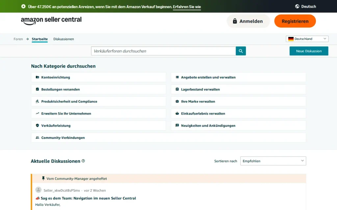Image resolution: width=337 pixels, height=210 pixels.
Task: Click the Kontoeinrichtung category icon
Action: click(x=38, y=77)
